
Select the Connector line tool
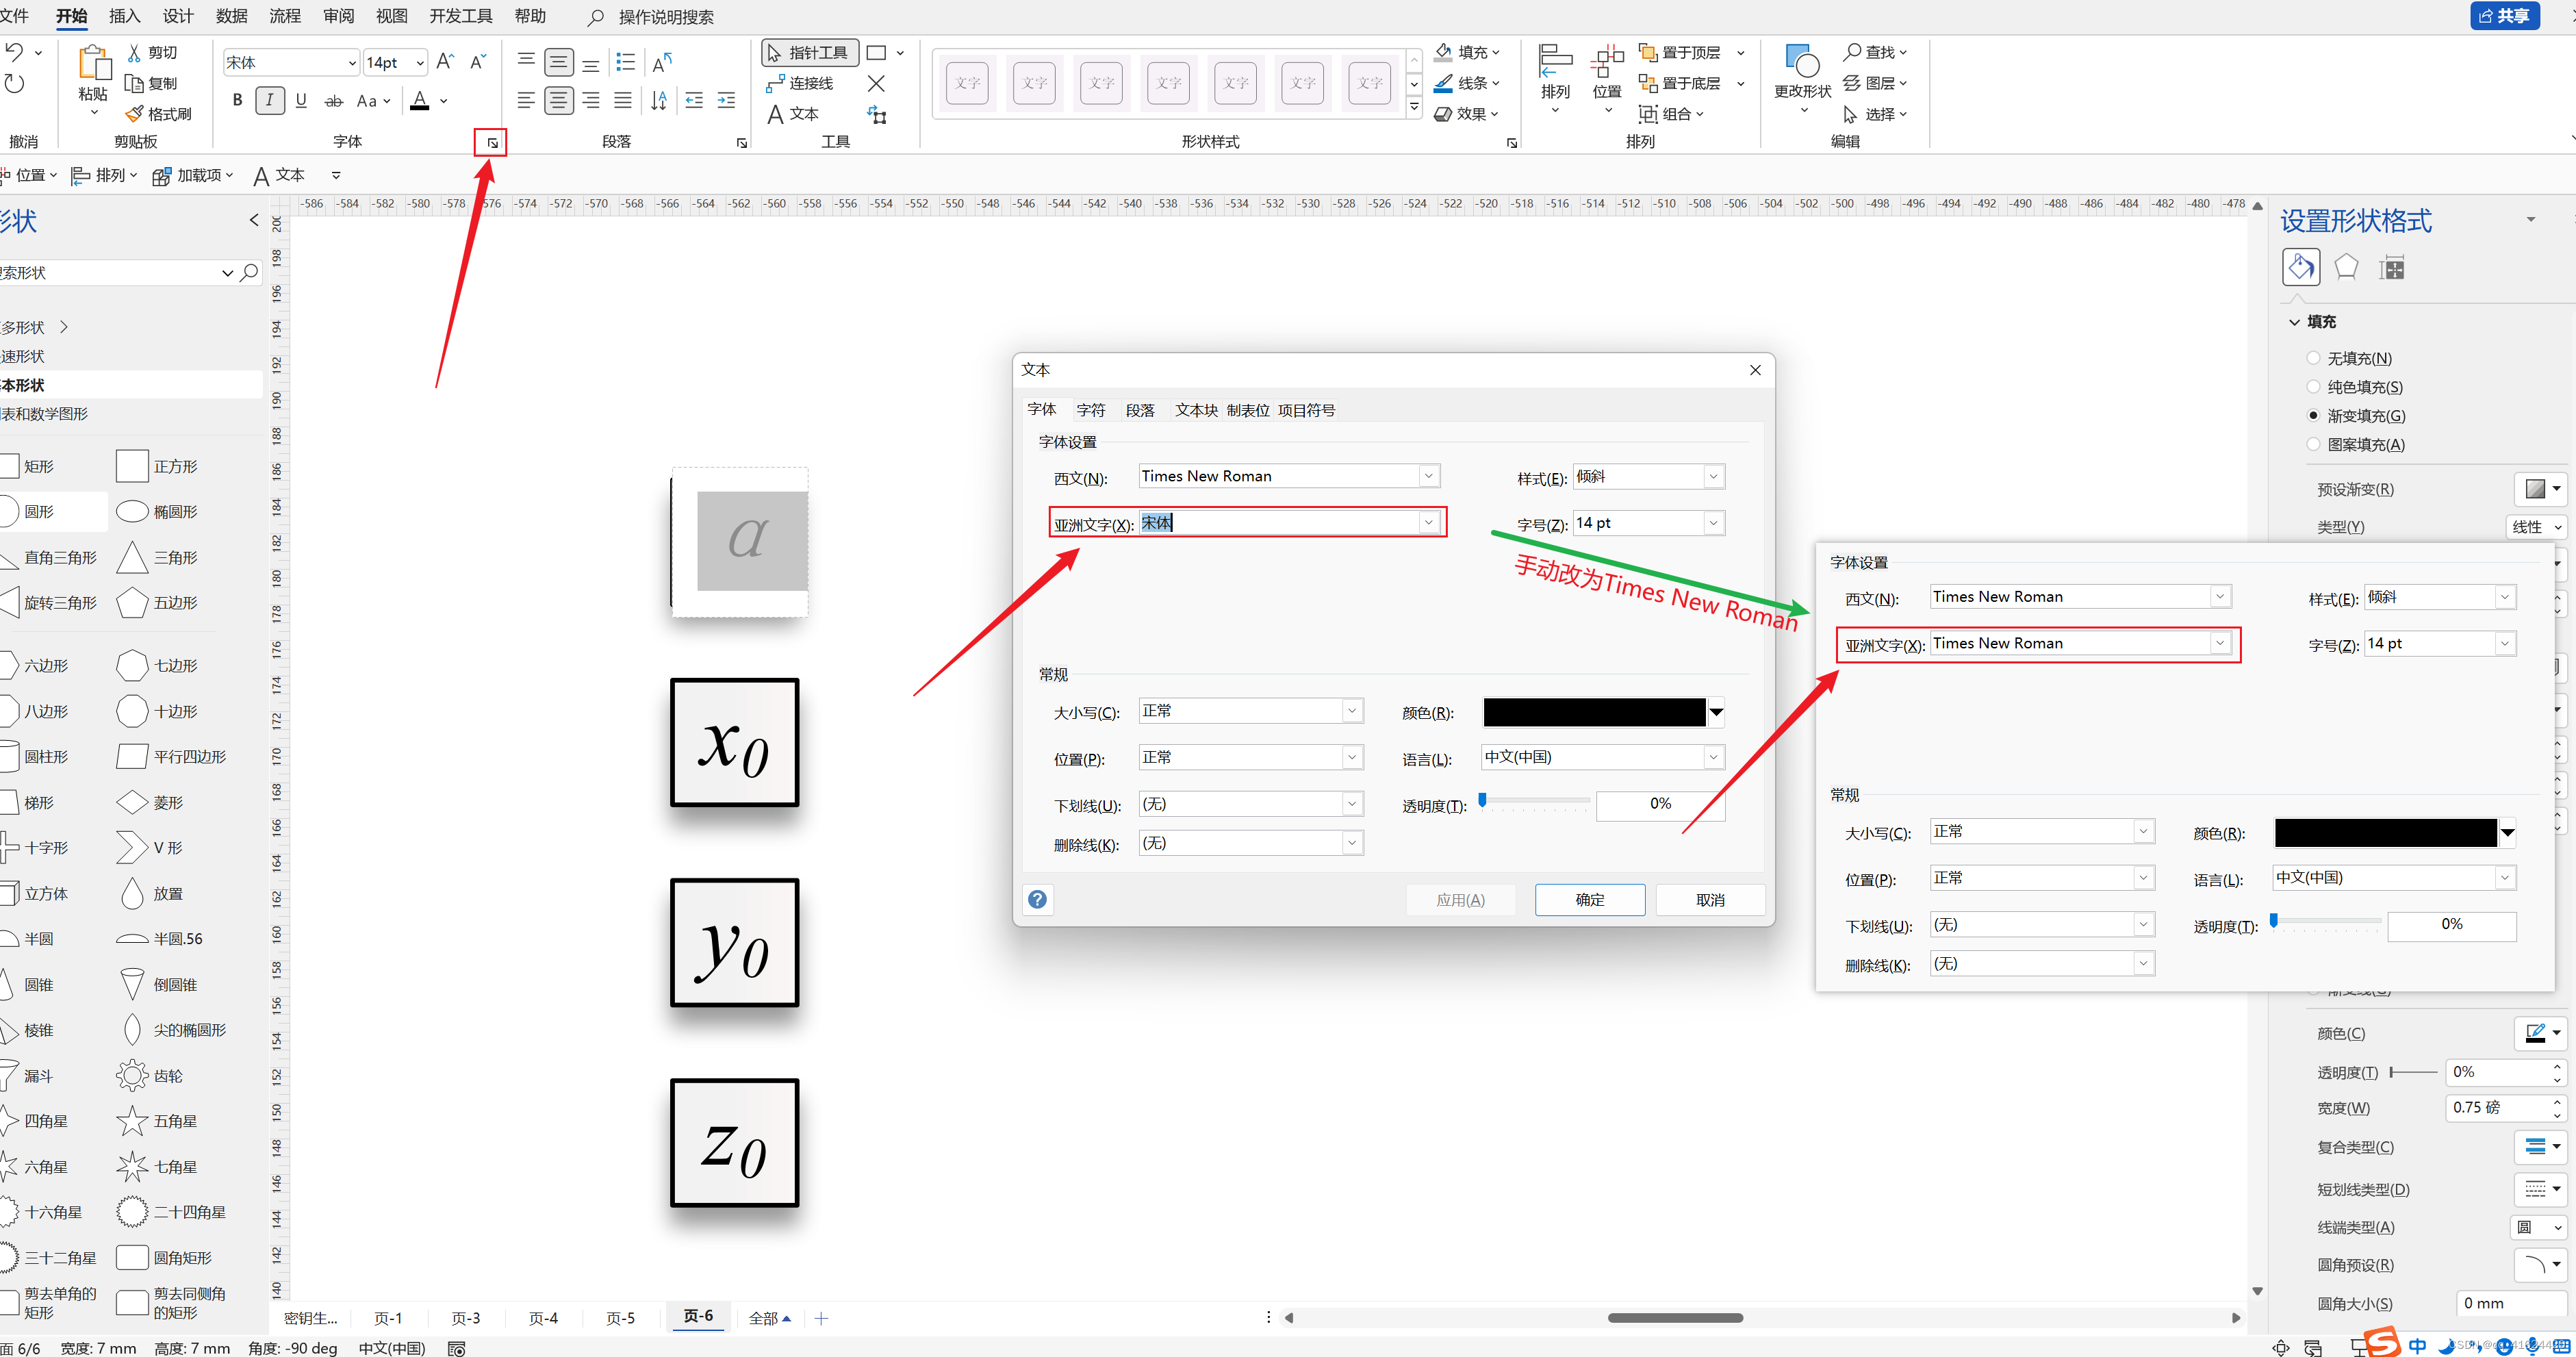[800, 83]
